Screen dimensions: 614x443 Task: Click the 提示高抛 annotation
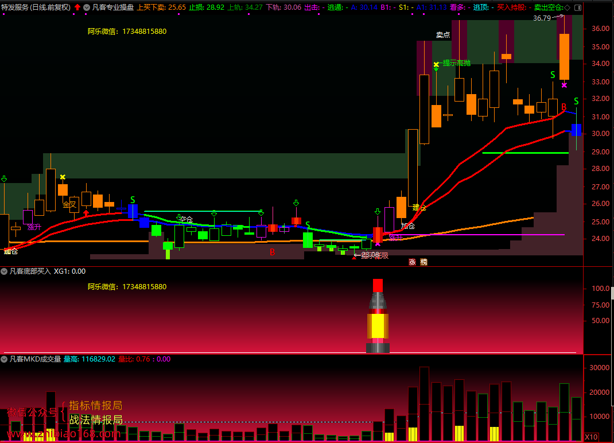click(457, 63)
